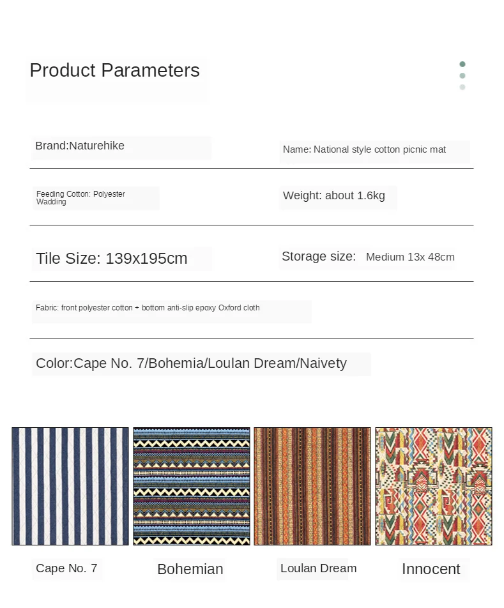This screenshot has height=608, width=504.
Task: Click the Brand:Naturehike text
Action: click(x=80, y=146)
